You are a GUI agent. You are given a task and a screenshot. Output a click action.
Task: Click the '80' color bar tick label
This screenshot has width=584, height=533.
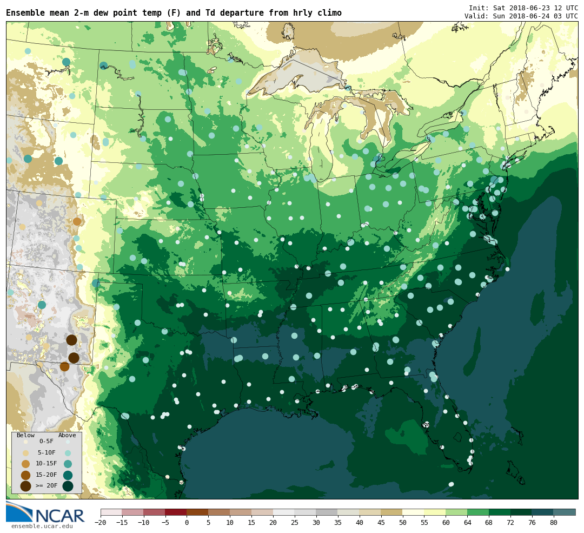click(554, 523)
